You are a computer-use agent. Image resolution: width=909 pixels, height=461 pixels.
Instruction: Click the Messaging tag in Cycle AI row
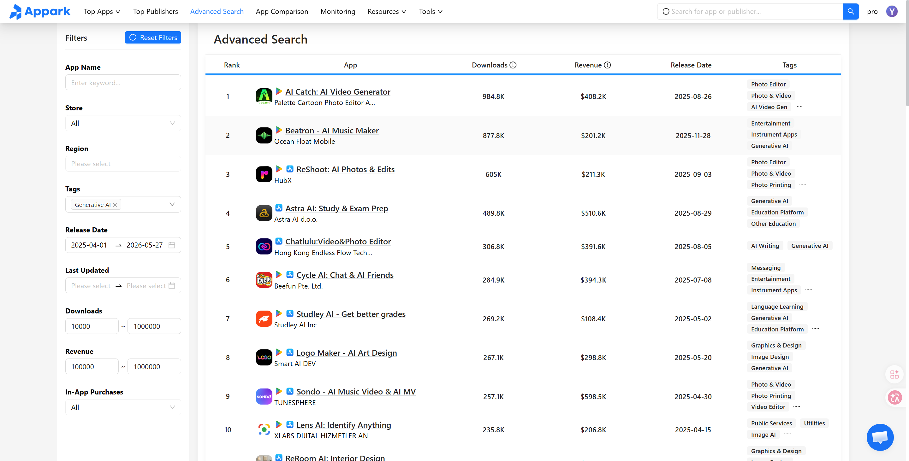766,268
